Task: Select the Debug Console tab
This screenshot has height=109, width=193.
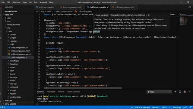Action: [74, 92]
